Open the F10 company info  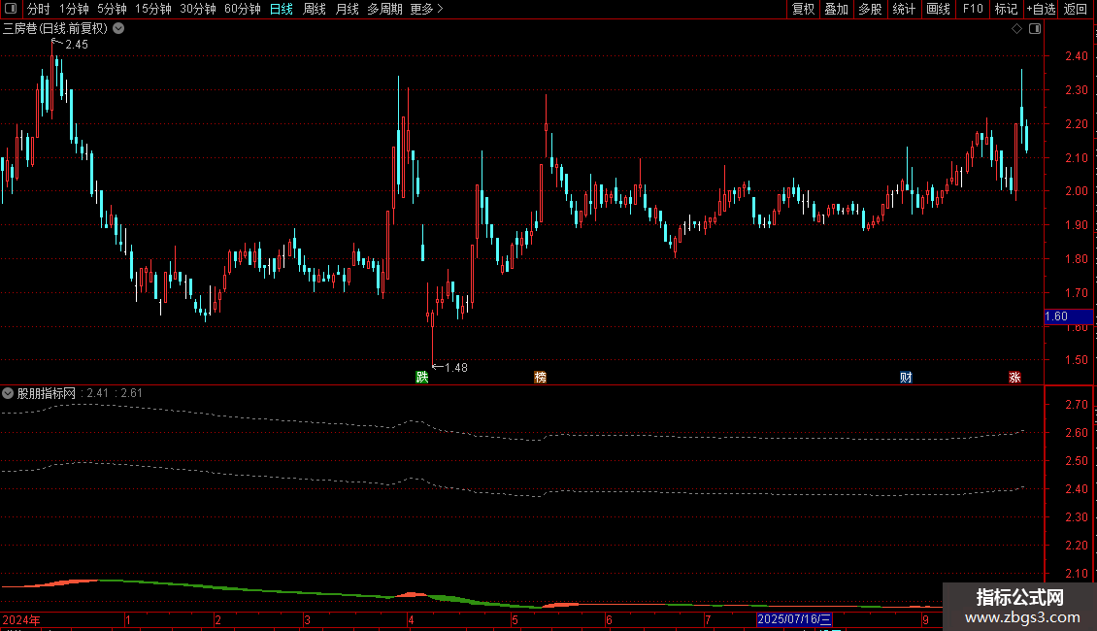pos(973,9)
